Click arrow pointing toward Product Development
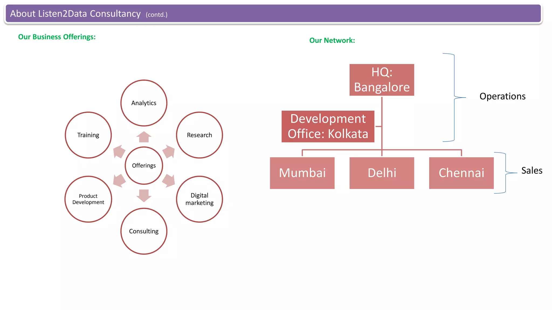The height and width of the screenshot is (310, 552). tap(119, 181)
